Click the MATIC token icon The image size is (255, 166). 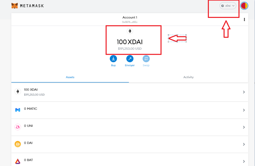(18, 110)
